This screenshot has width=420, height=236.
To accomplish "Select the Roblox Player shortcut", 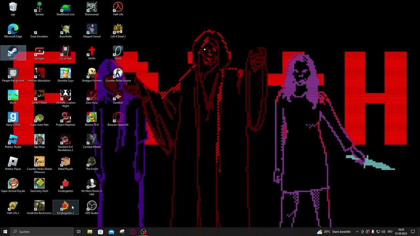I will click(x=13, y=163).
